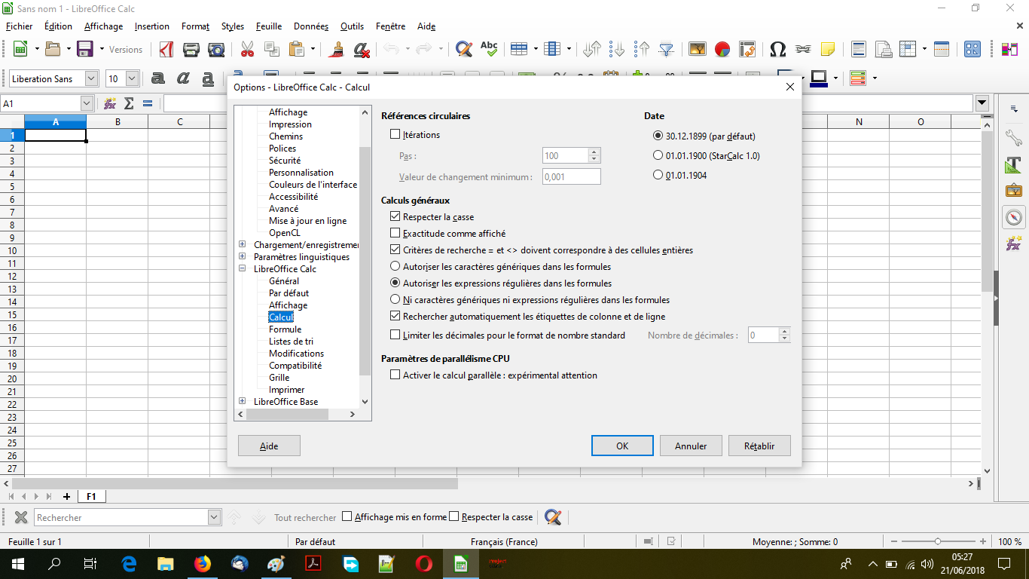
Task: Select Formule in options tree
Action: point(285,329)
